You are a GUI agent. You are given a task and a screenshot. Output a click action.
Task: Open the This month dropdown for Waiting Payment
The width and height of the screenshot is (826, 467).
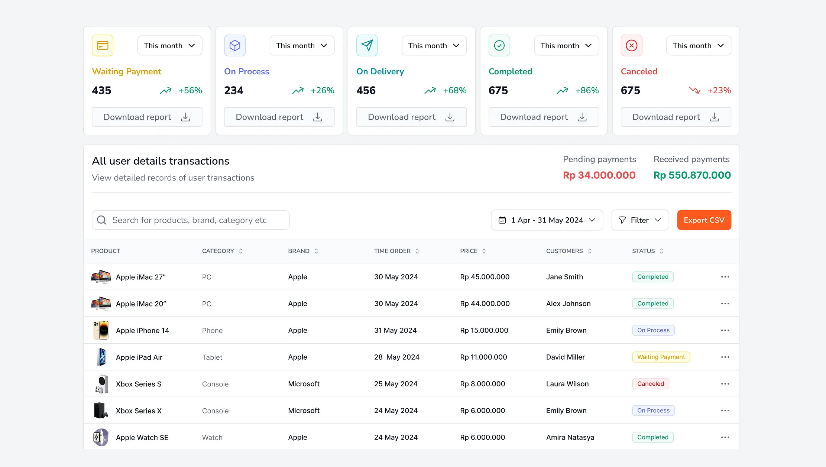pos(169,45)
